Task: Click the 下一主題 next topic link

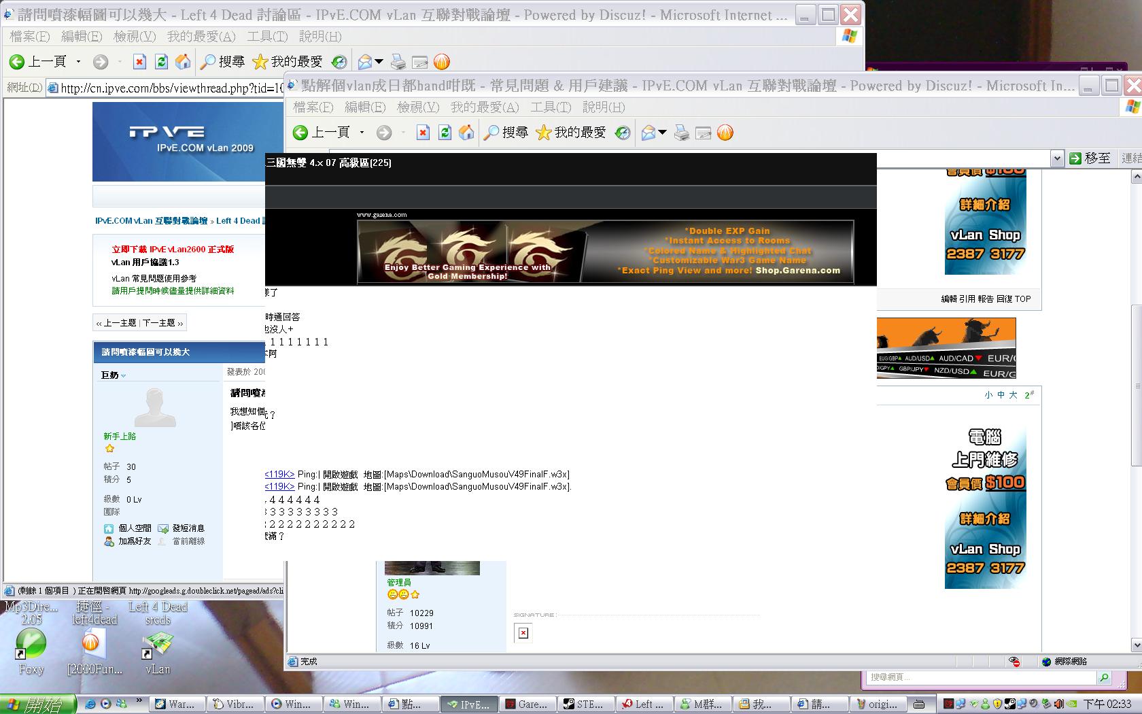Action: 162,323
